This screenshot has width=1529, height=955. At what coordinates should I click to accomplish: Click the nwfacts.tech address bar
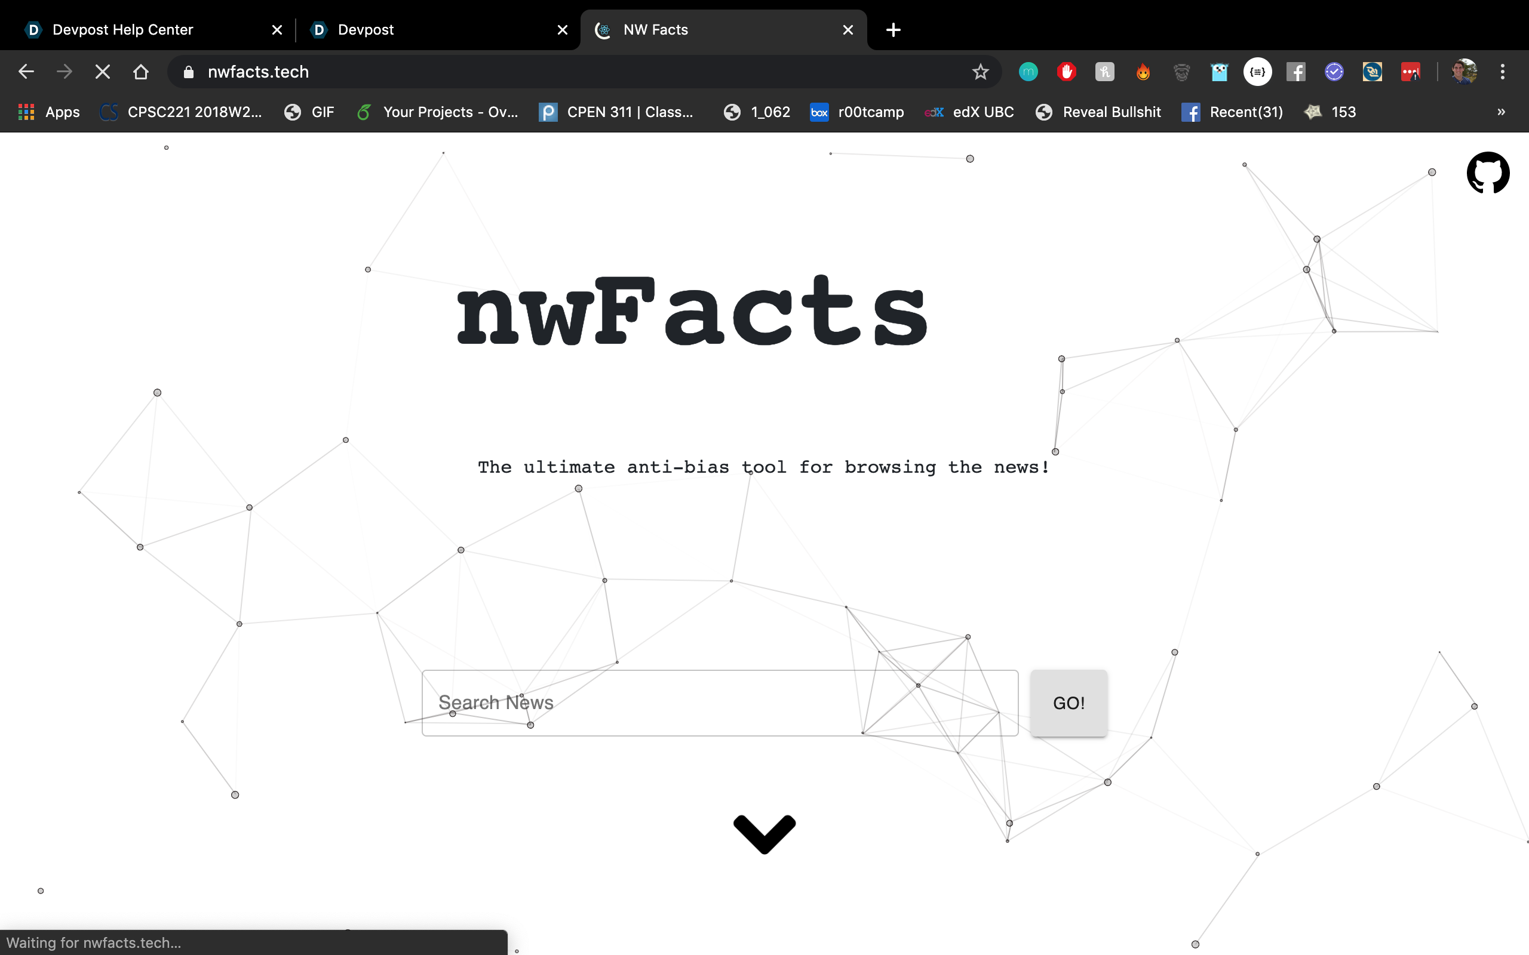tap(569, 72)
